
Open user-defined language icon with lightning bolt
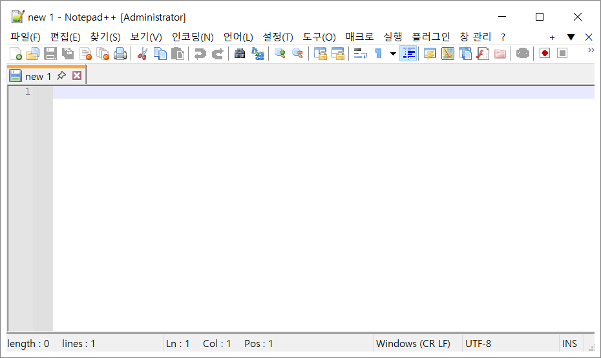point(430,54)
